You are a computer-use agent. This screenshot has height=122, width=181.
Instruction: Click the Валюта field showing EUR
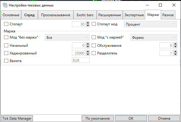point(81,61)
